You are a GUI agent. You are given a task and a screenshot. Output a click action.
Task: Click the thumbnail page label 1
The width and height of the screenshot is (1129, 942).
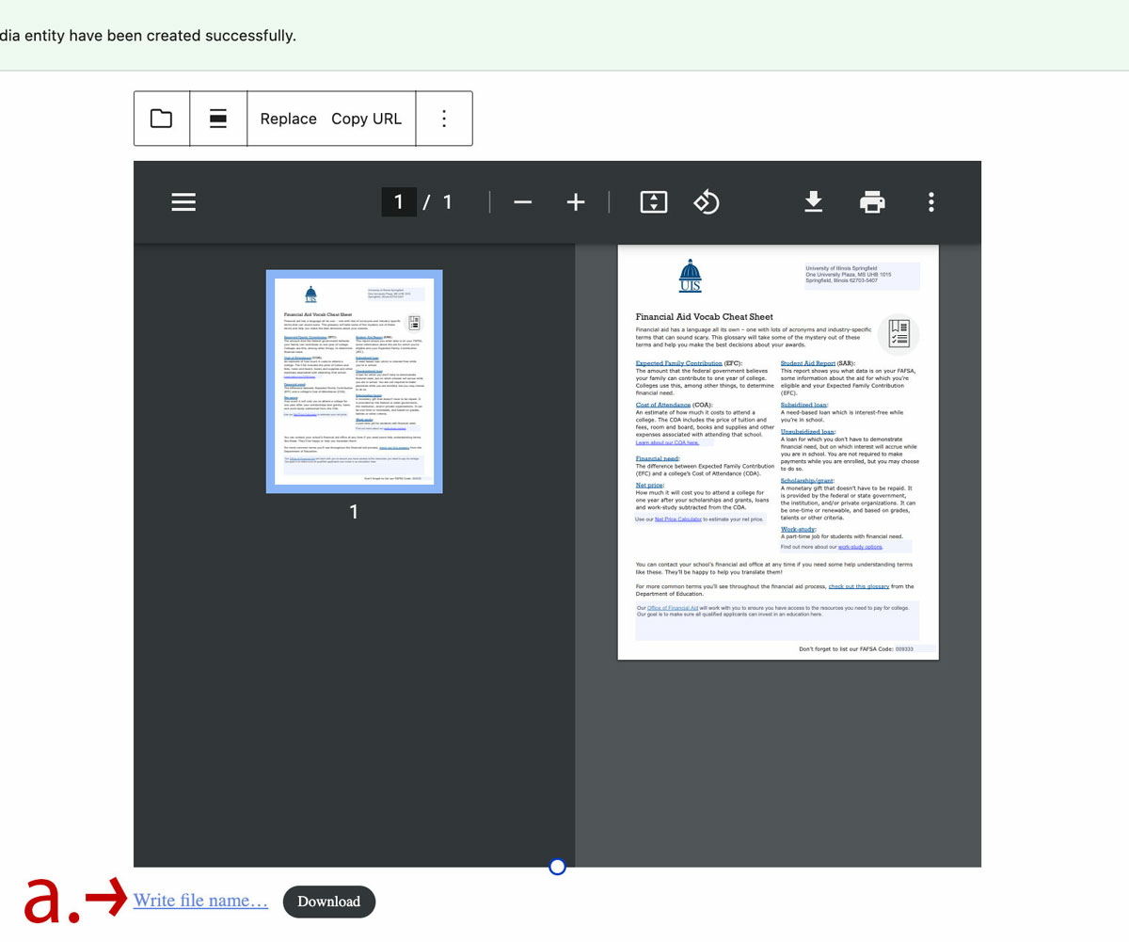click(355, 512)
